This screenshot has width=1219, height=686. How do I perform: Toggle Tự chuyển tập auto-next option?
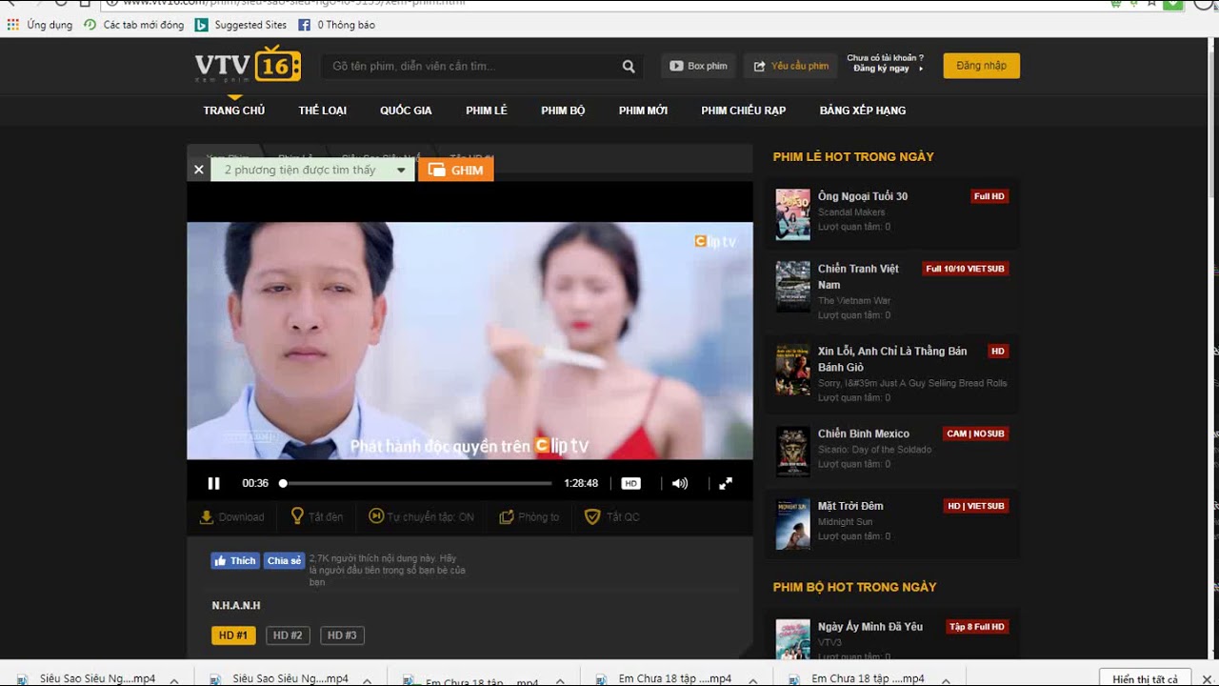[422, 516]
